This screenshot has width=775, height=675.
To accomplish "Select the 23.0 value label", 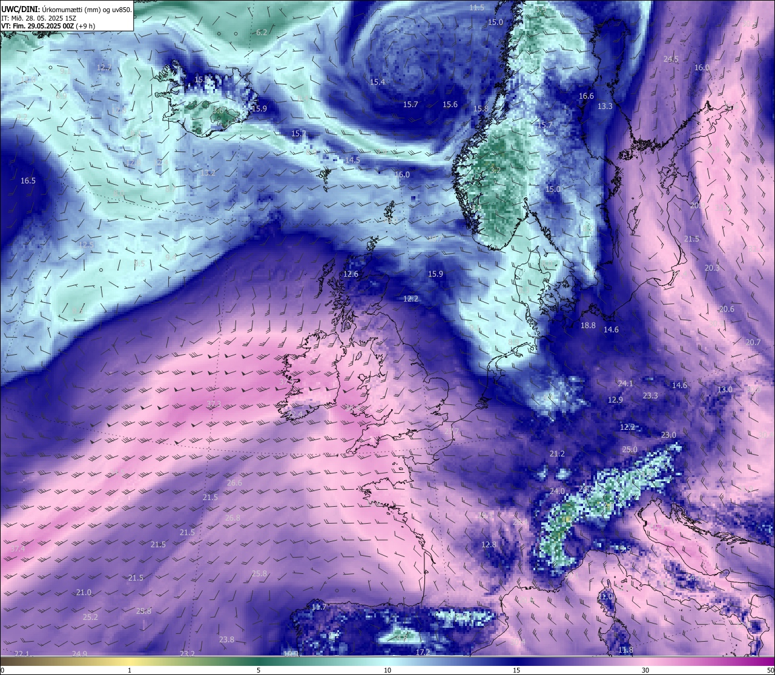I will coord(668,435).
